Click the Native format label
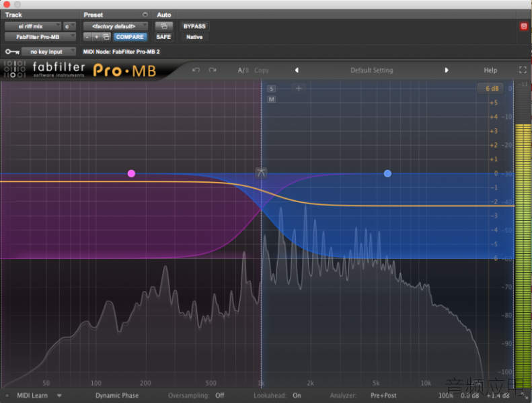 click(x=194, y=37)
